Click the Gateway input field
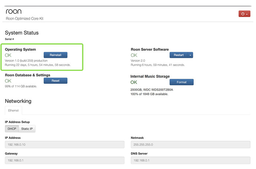This screenshot has width=256, height=169. [x=65, y=160]
